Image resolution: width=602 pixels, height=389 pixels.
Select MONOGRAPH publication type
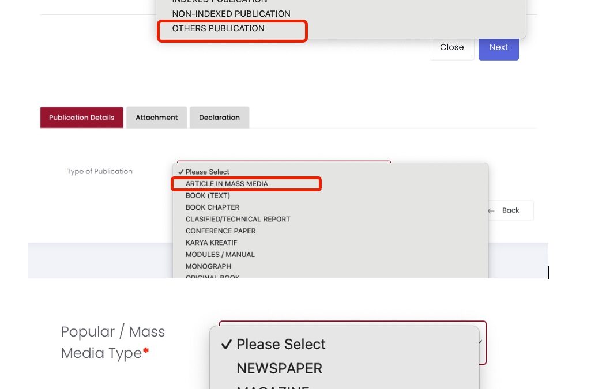pos(208,266)
